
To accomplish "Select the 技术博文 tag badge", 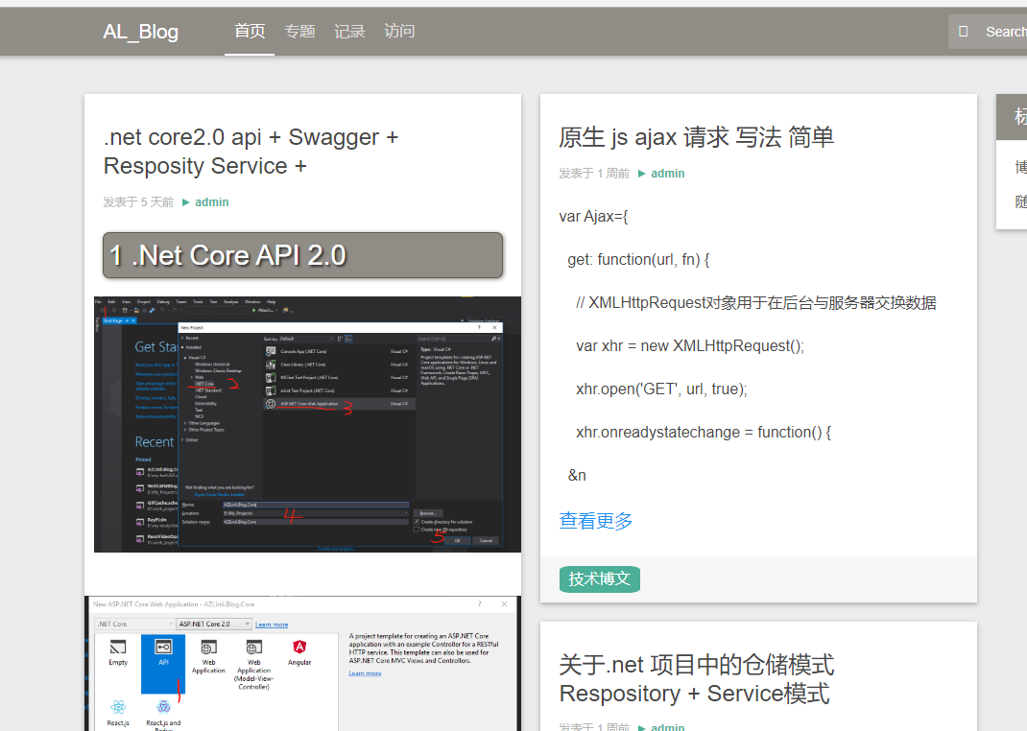I will pyautogui.click(x=599, y=579).
